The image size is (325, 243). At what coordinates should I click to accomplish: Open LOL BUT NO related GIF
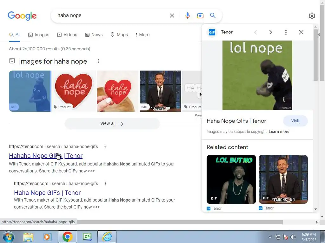pyautogui.click(x=231, y=179)
